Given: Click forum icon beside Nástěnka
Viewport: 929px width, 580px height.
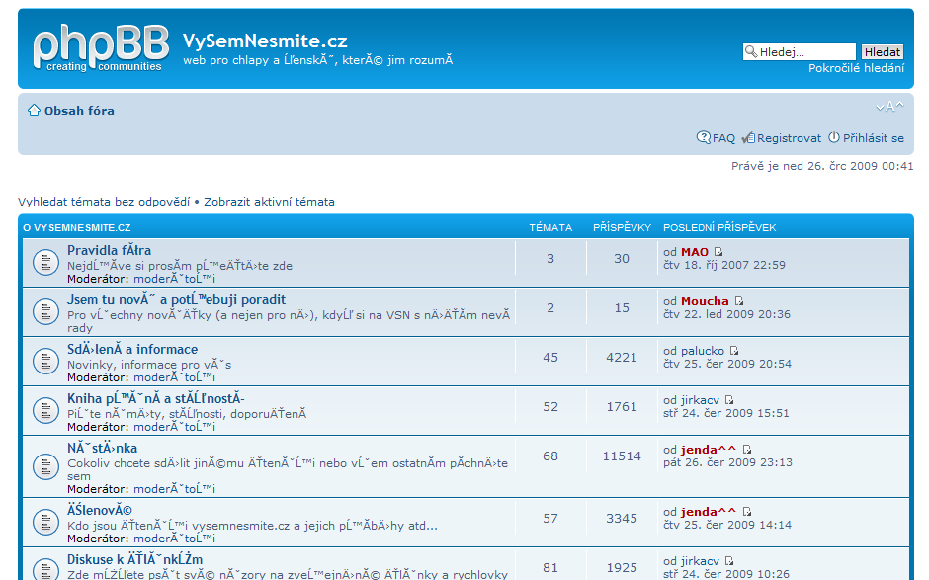Looking at the screenshot, I should 45,466.
